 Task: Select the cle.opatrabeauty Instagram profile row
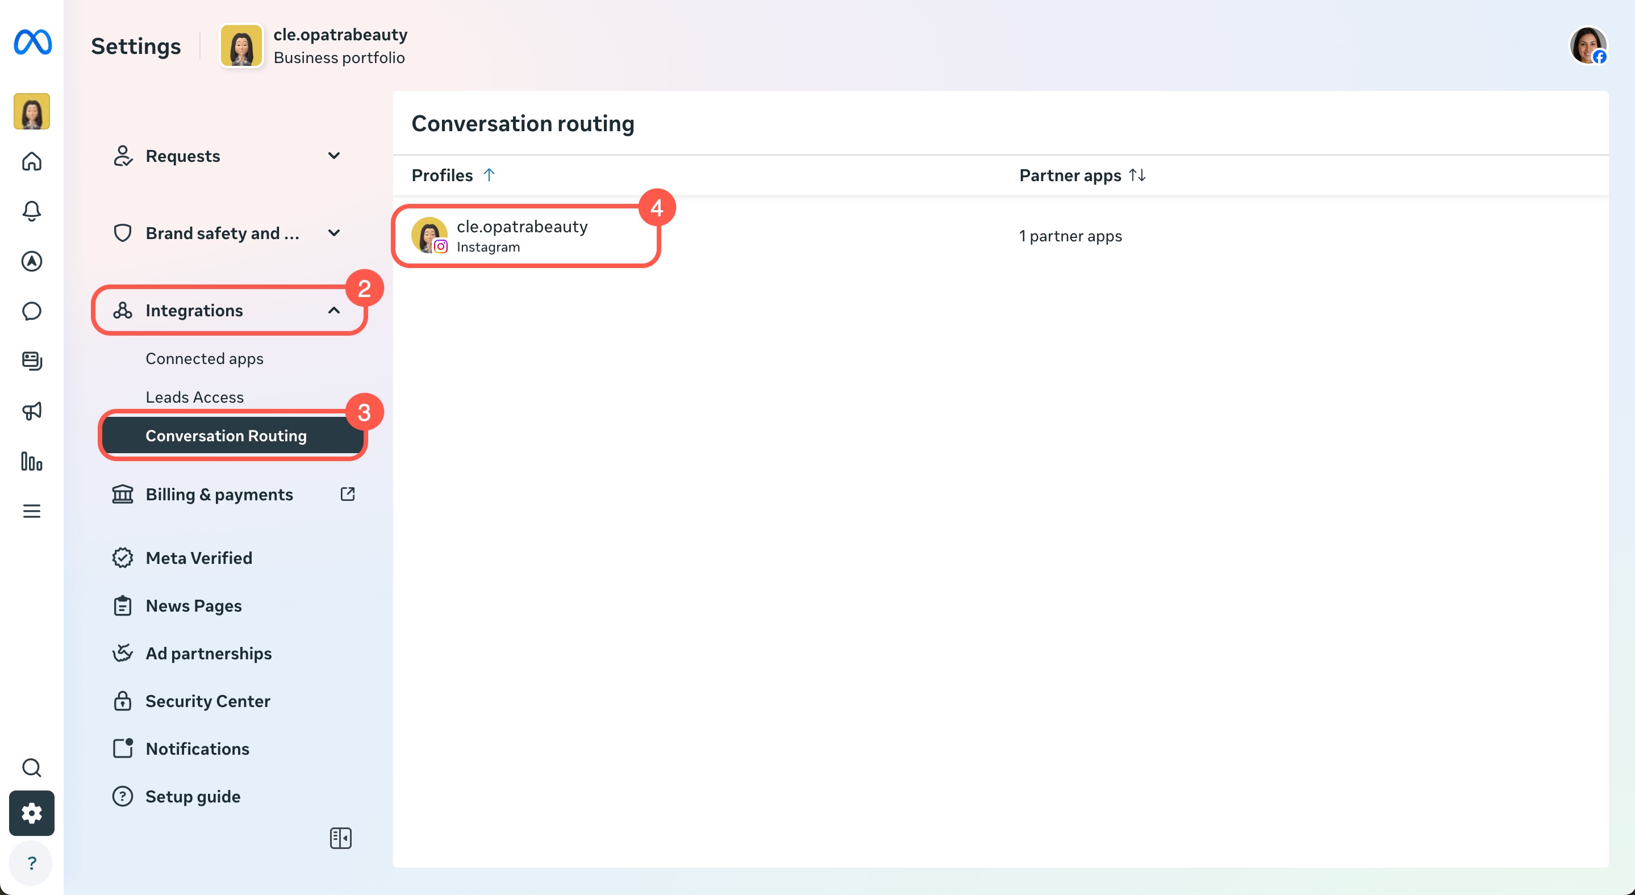pos(522,236)
